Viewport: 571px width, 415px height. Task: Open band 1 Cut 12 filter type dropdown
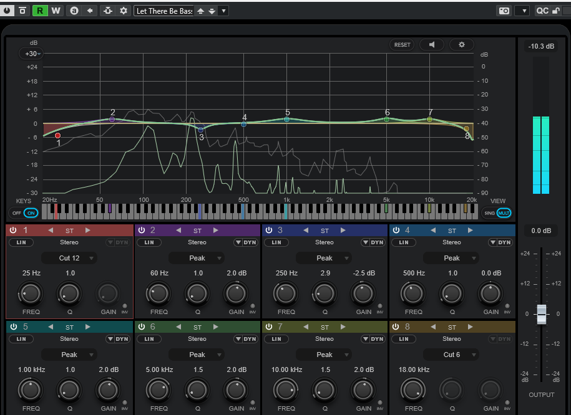(69, 258)
